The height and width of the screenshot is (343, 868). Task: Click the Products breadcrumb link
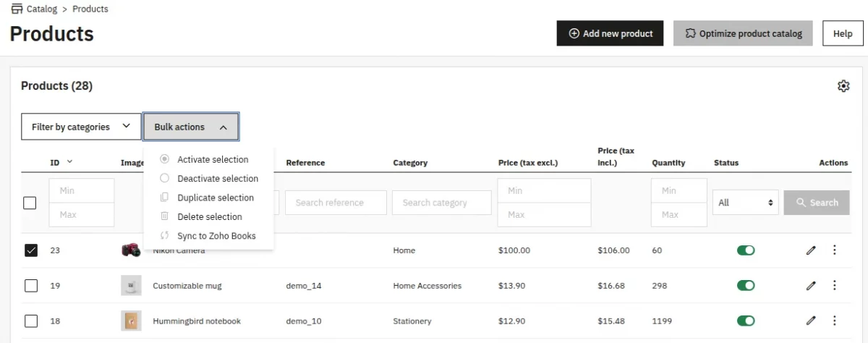tap(90, 9)
